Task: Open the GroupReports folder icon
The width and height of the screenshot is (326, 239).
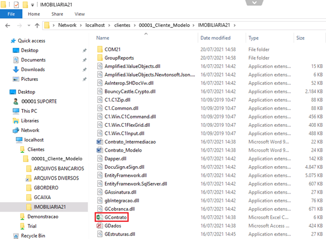Action: [100, 58]
